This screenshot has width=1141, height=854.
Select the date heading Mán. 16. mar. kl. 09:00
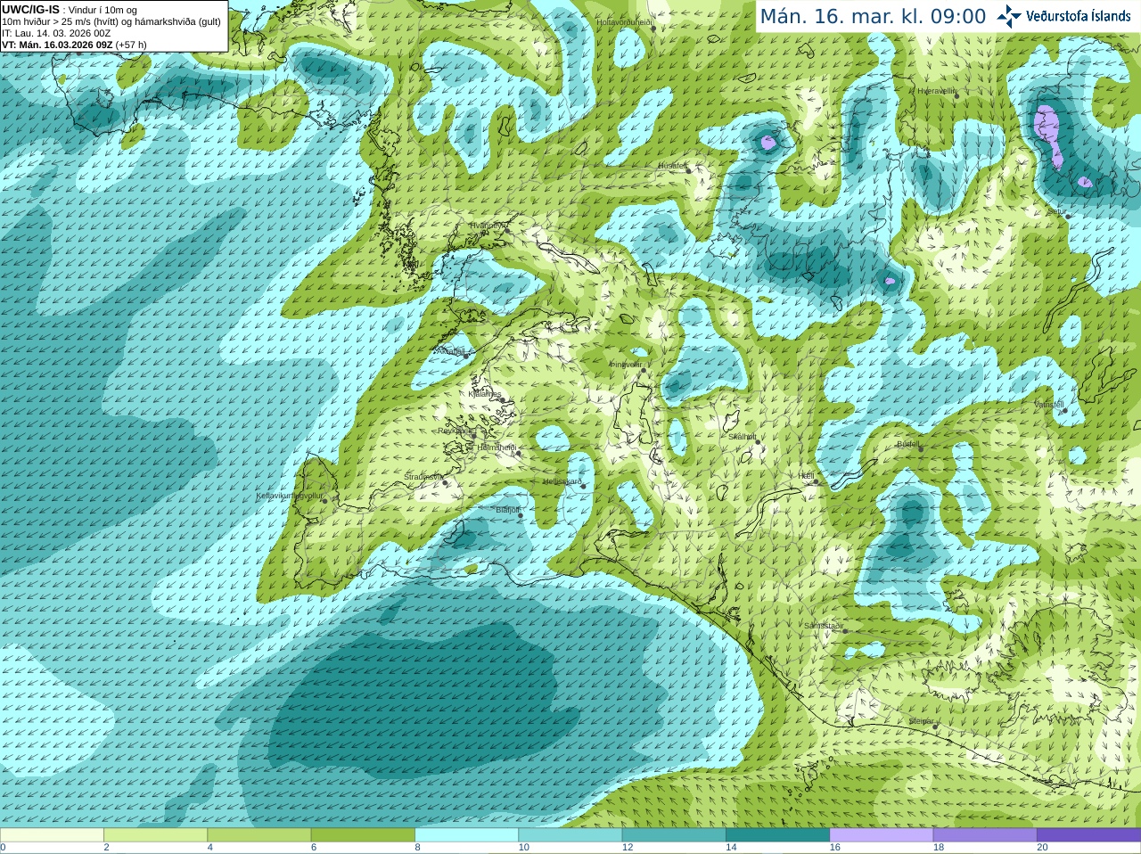tap(873, 16)
